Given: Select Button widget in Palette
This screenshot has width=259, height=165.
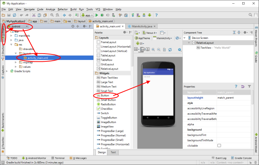Looking at the screenshot, I should (x=105, y=95).
